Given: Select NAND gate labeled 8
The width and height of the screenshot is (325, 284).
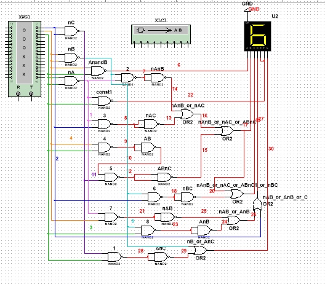Looking at the screenshot, I should [148, 230].
